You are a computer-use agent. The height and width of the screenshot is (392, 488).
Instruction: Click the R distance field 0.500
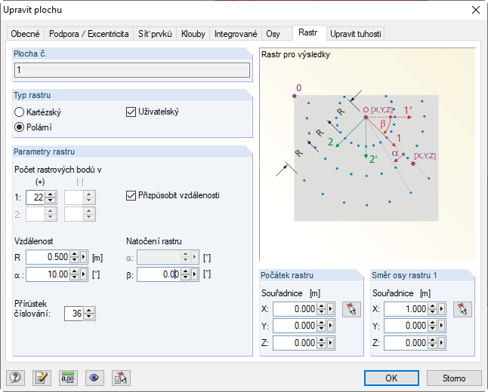[48, 257]
